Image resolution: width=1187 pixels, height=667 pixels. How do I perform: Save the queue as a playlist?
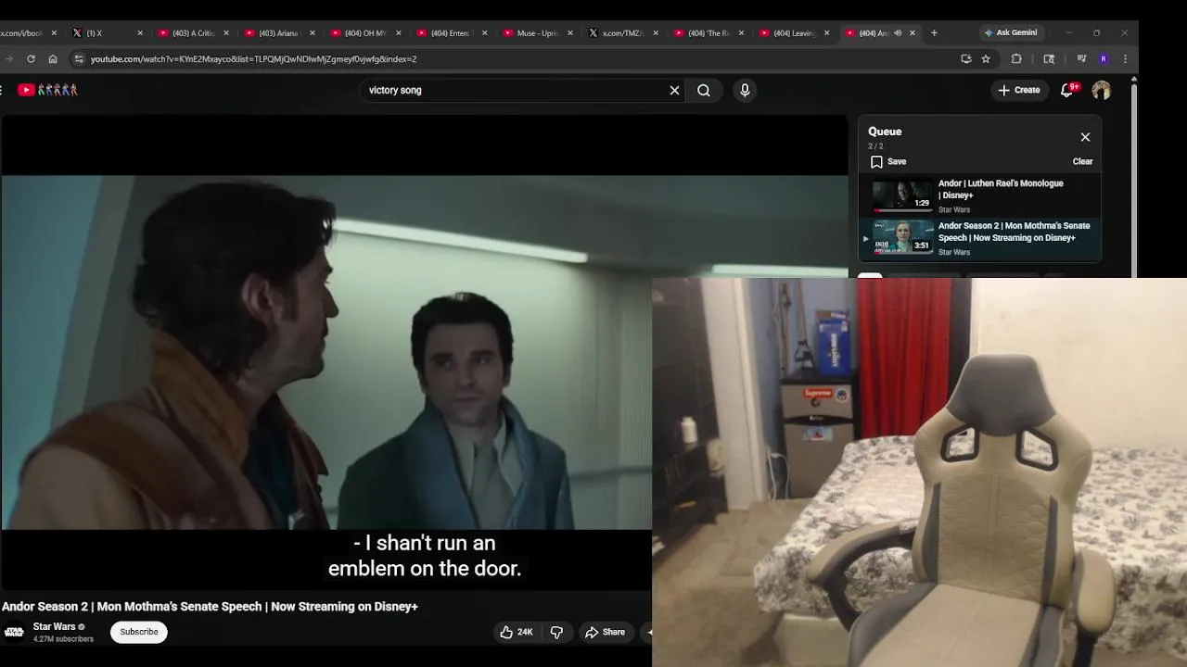tap(888, 161)
